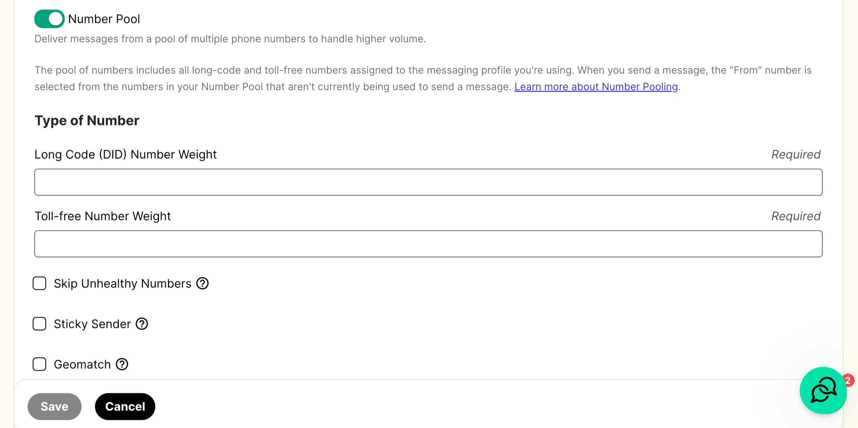Viewport: 858px width, 428px height.
Task: Click the Geomatch label text
Action: click(x=82, y=364)
